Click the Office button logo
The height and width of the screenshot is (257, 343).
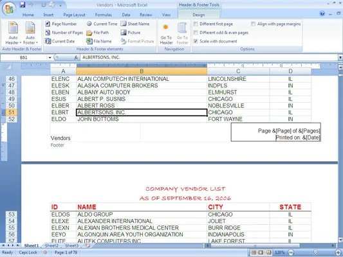(9, 9)
